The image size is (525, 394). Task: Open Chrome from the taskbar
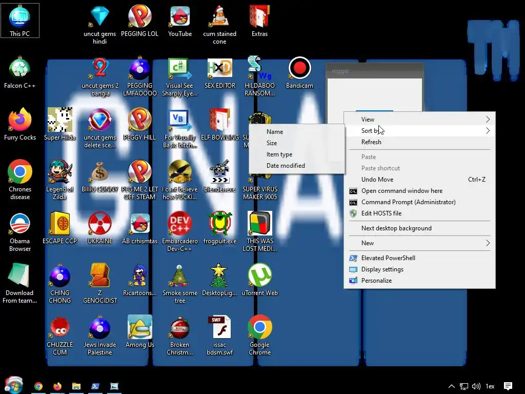[x=38, y=386]
